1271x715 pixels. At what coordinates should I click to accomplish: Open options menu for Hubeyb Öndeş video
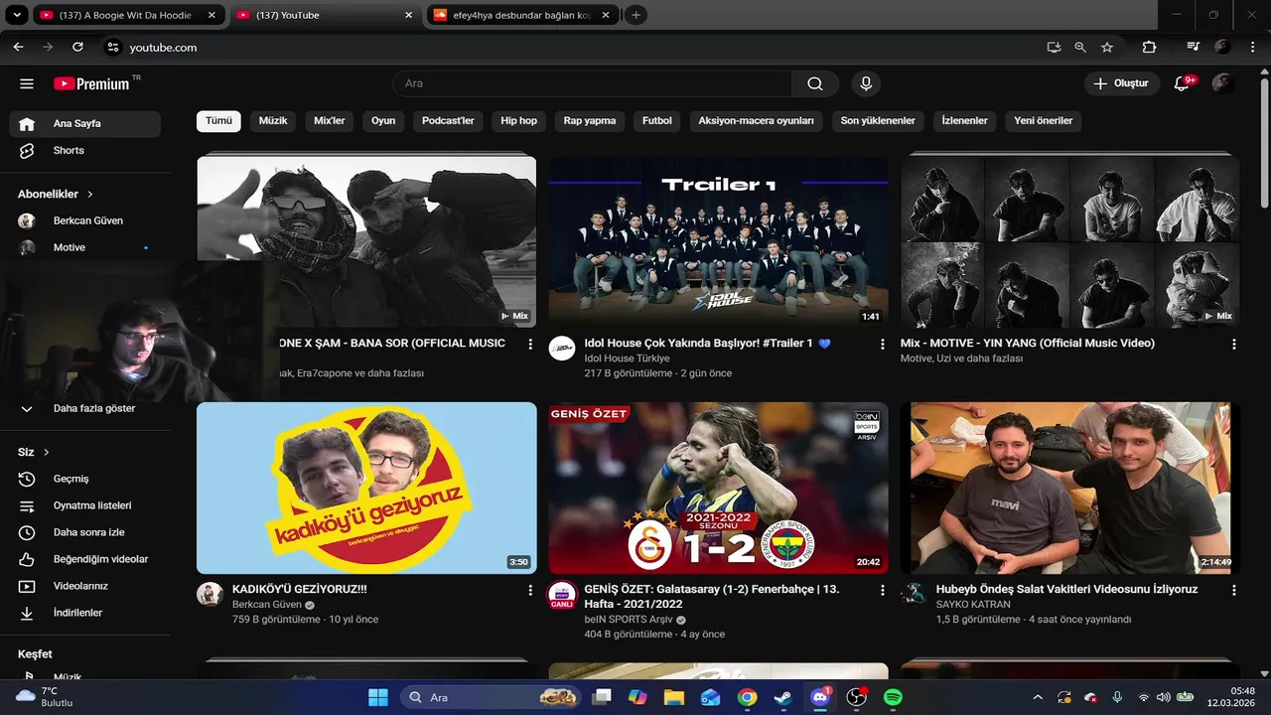[1234, 591]
